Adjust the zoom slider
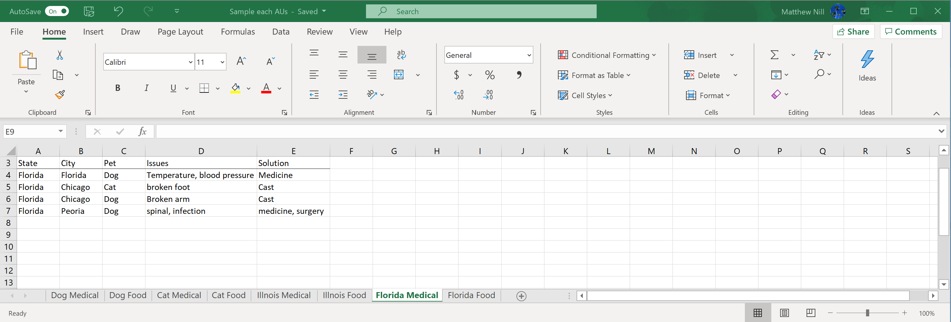 [x=868, y=313]
